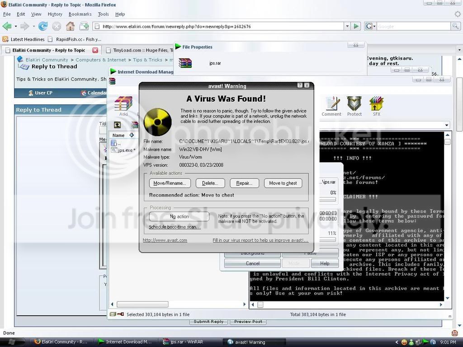Viewport: 463px width, 347px height.
Task: Click Repair button in avast warning
Action: (244, 183)
